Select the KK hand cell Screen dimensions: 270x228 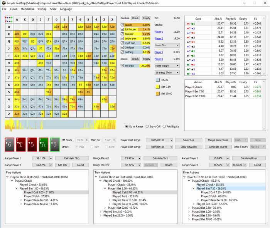click(25, 34)
